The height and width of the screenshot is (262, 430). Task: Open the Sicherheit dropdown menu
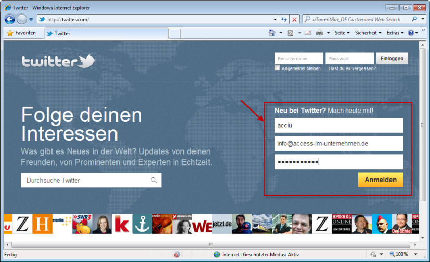(368, 33)
